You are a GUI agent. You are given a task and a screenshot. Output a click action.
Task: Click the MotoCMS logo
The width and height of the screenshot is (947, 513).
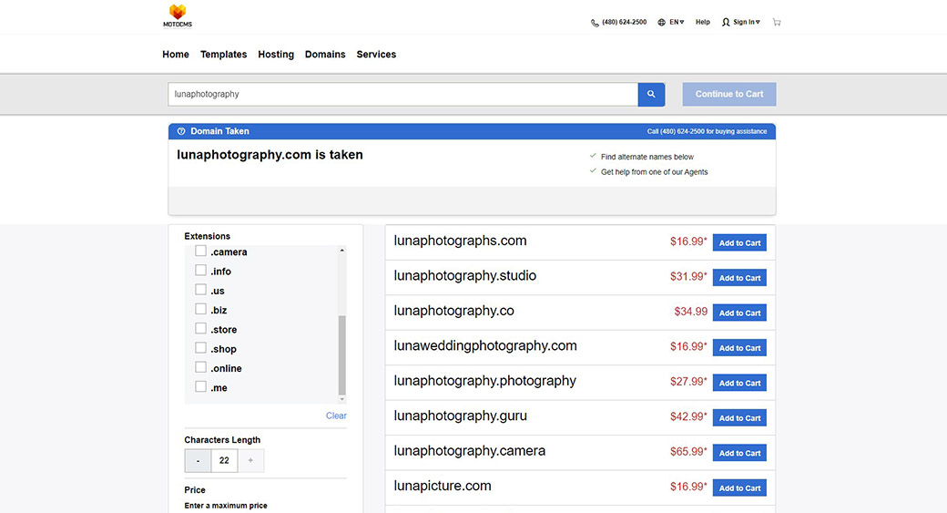(178, 15)
